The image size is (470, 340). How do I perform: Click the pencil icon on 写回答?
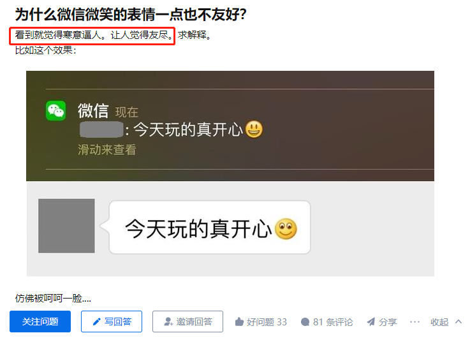(96, 322)
